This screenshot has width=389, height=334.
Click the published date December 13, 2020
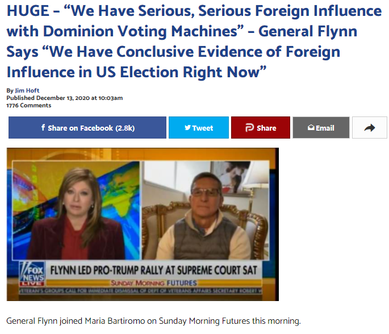63,98
